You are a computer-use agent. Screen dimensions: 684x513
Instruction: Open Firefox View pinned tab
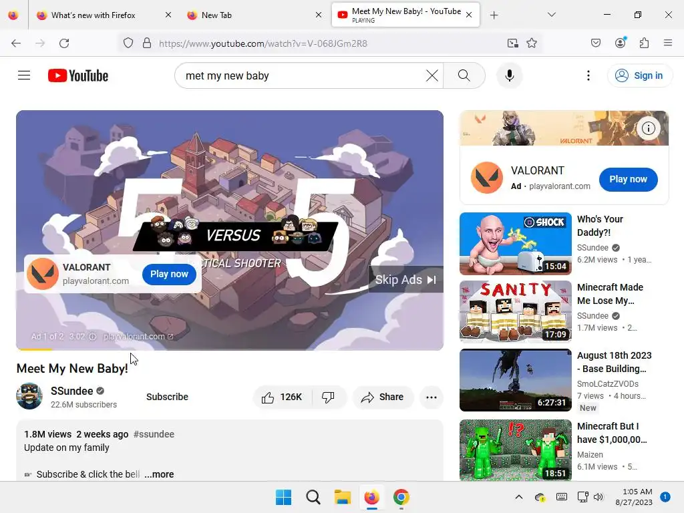(x=13, y=15)
